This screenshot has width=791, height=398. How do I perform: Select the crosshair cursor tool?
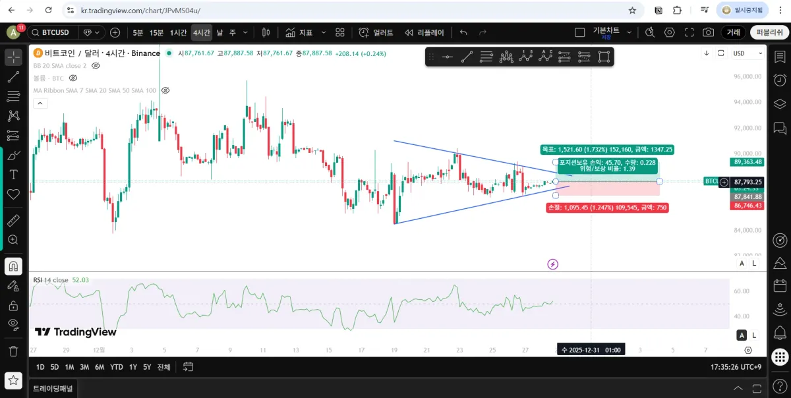[13, 57]
